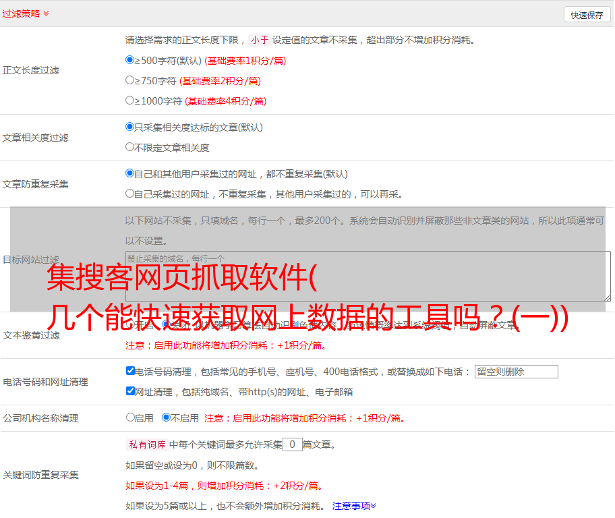Select 不启用 for 公司机构名称清理
Viewport: 615px width, 518px height.
point(167,418)
